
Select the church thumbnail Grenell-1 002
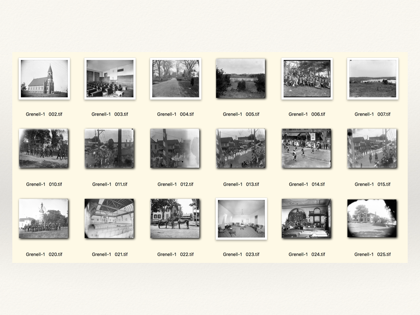click(44, 79)
